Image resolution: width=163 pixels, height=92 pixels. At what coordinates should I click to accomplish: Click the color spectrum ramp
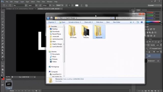pyautogui.click(x=153, y=22)
